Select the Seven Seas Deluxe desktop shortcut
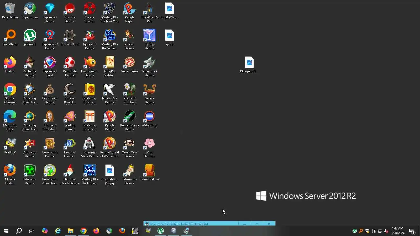The width and height of the screenshot is (420, 236). pos(129,148)
